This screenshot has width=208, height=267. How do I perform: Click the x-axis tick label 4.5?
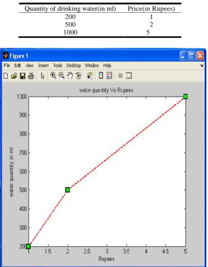[165, 251]
